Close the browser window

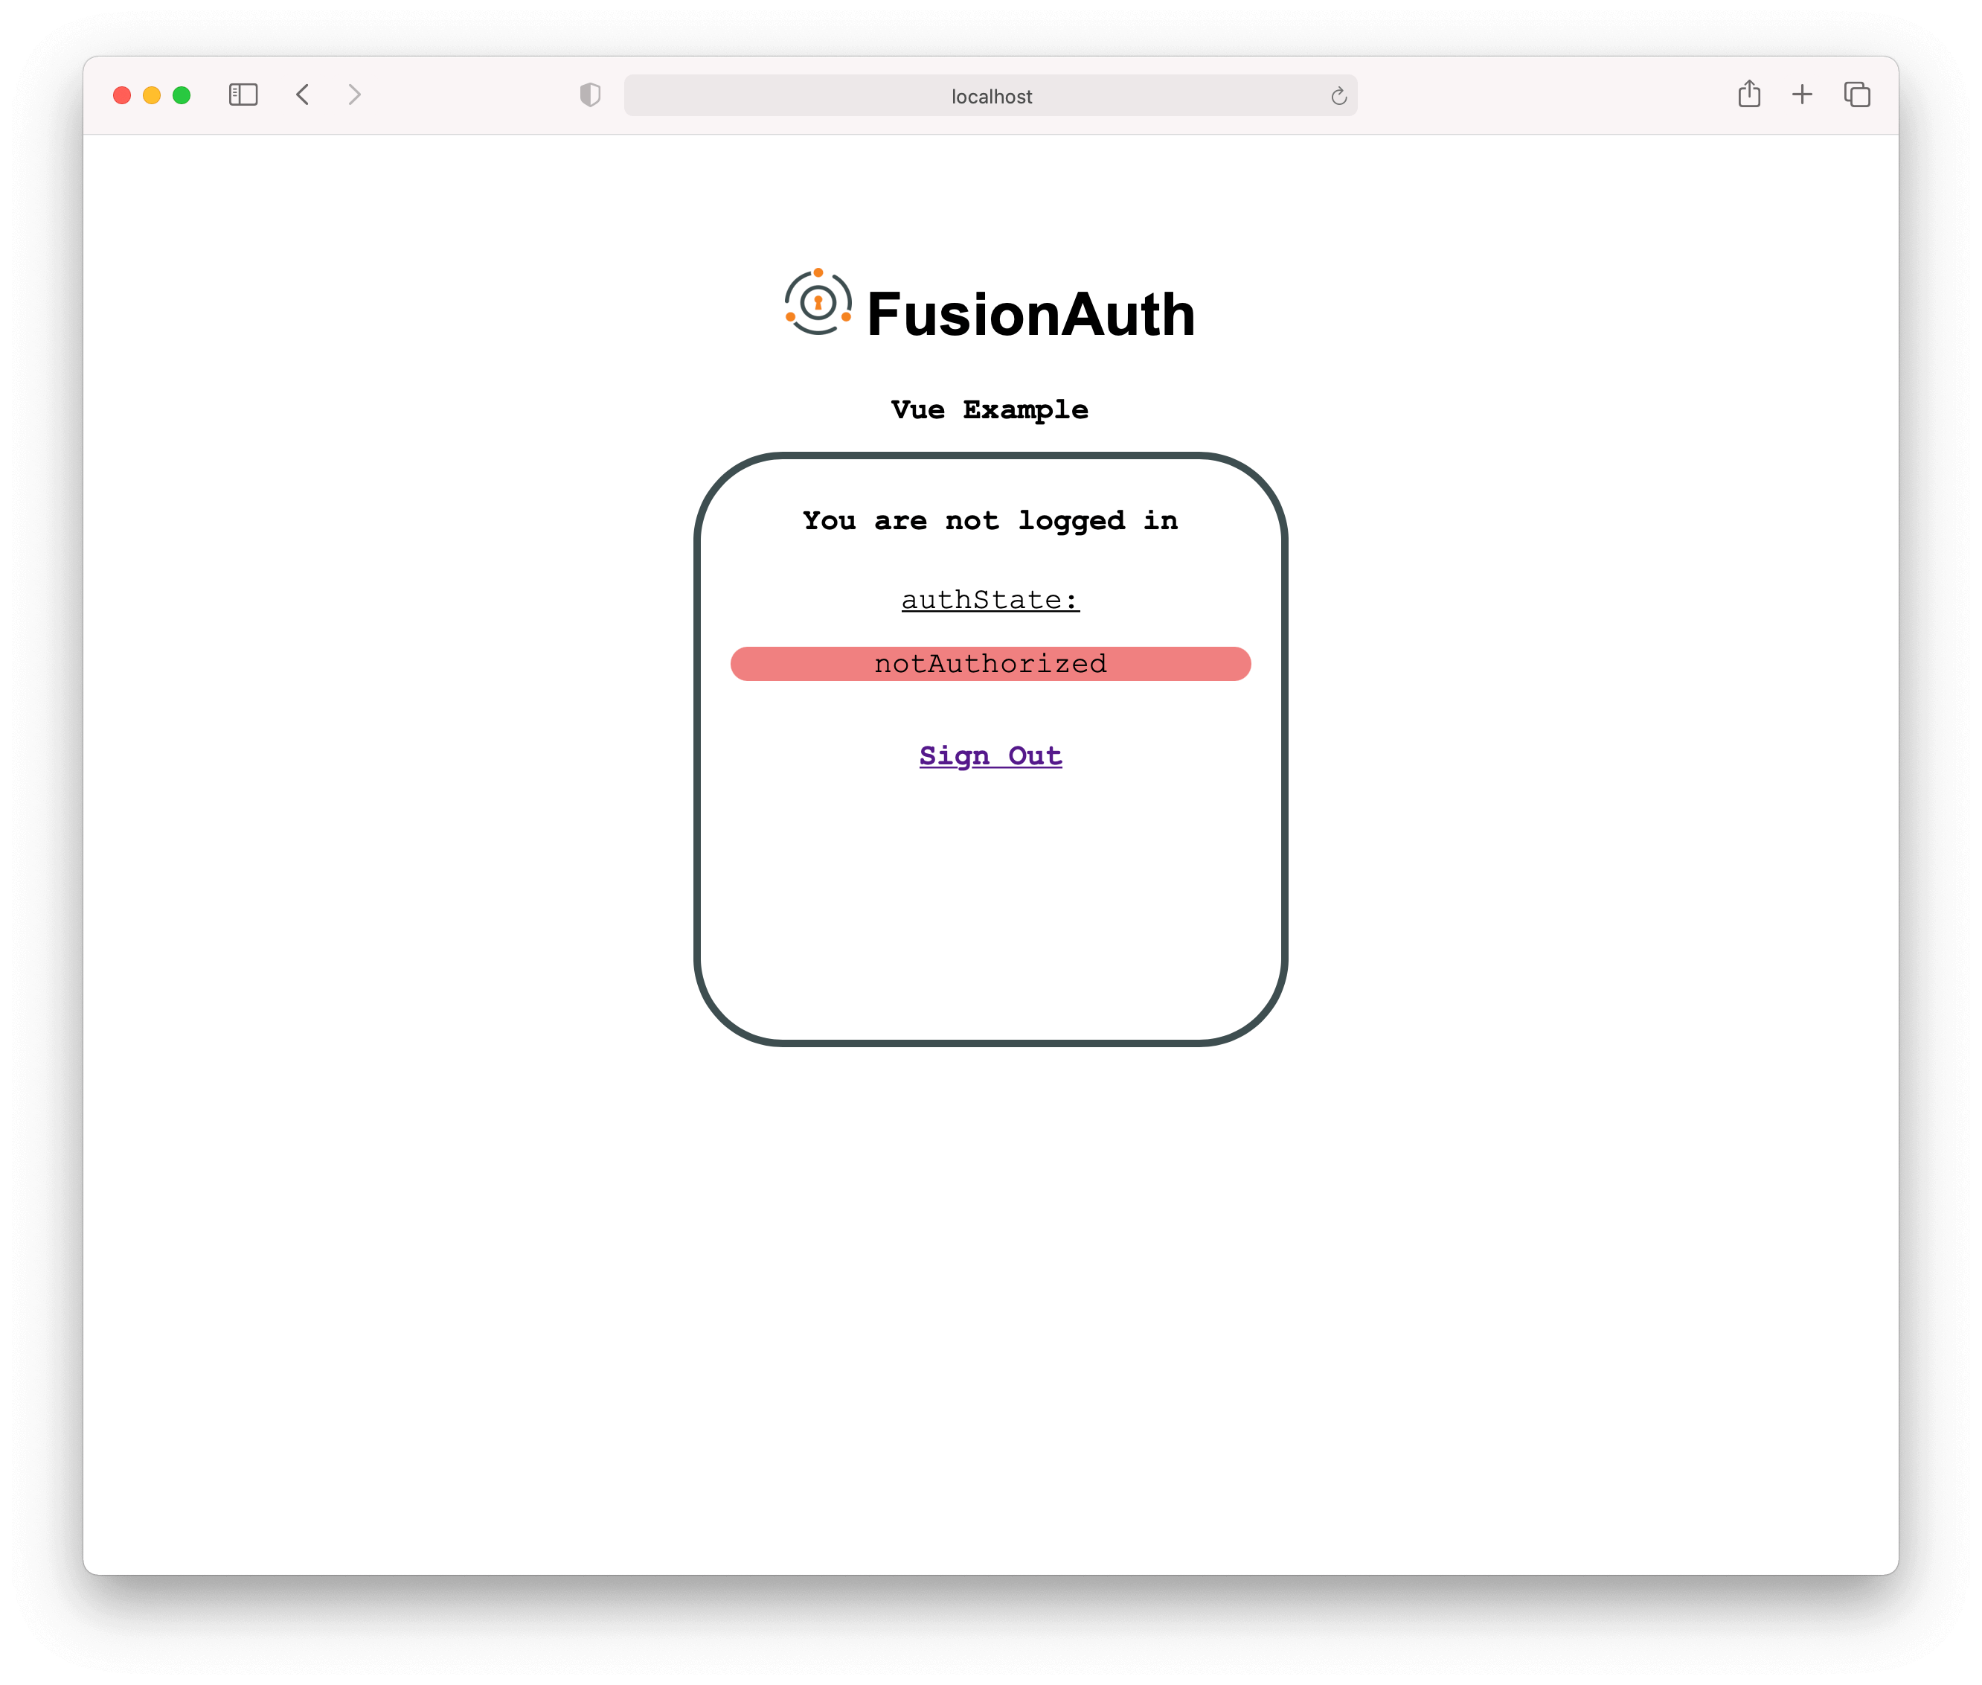click(x=122, y=95)
